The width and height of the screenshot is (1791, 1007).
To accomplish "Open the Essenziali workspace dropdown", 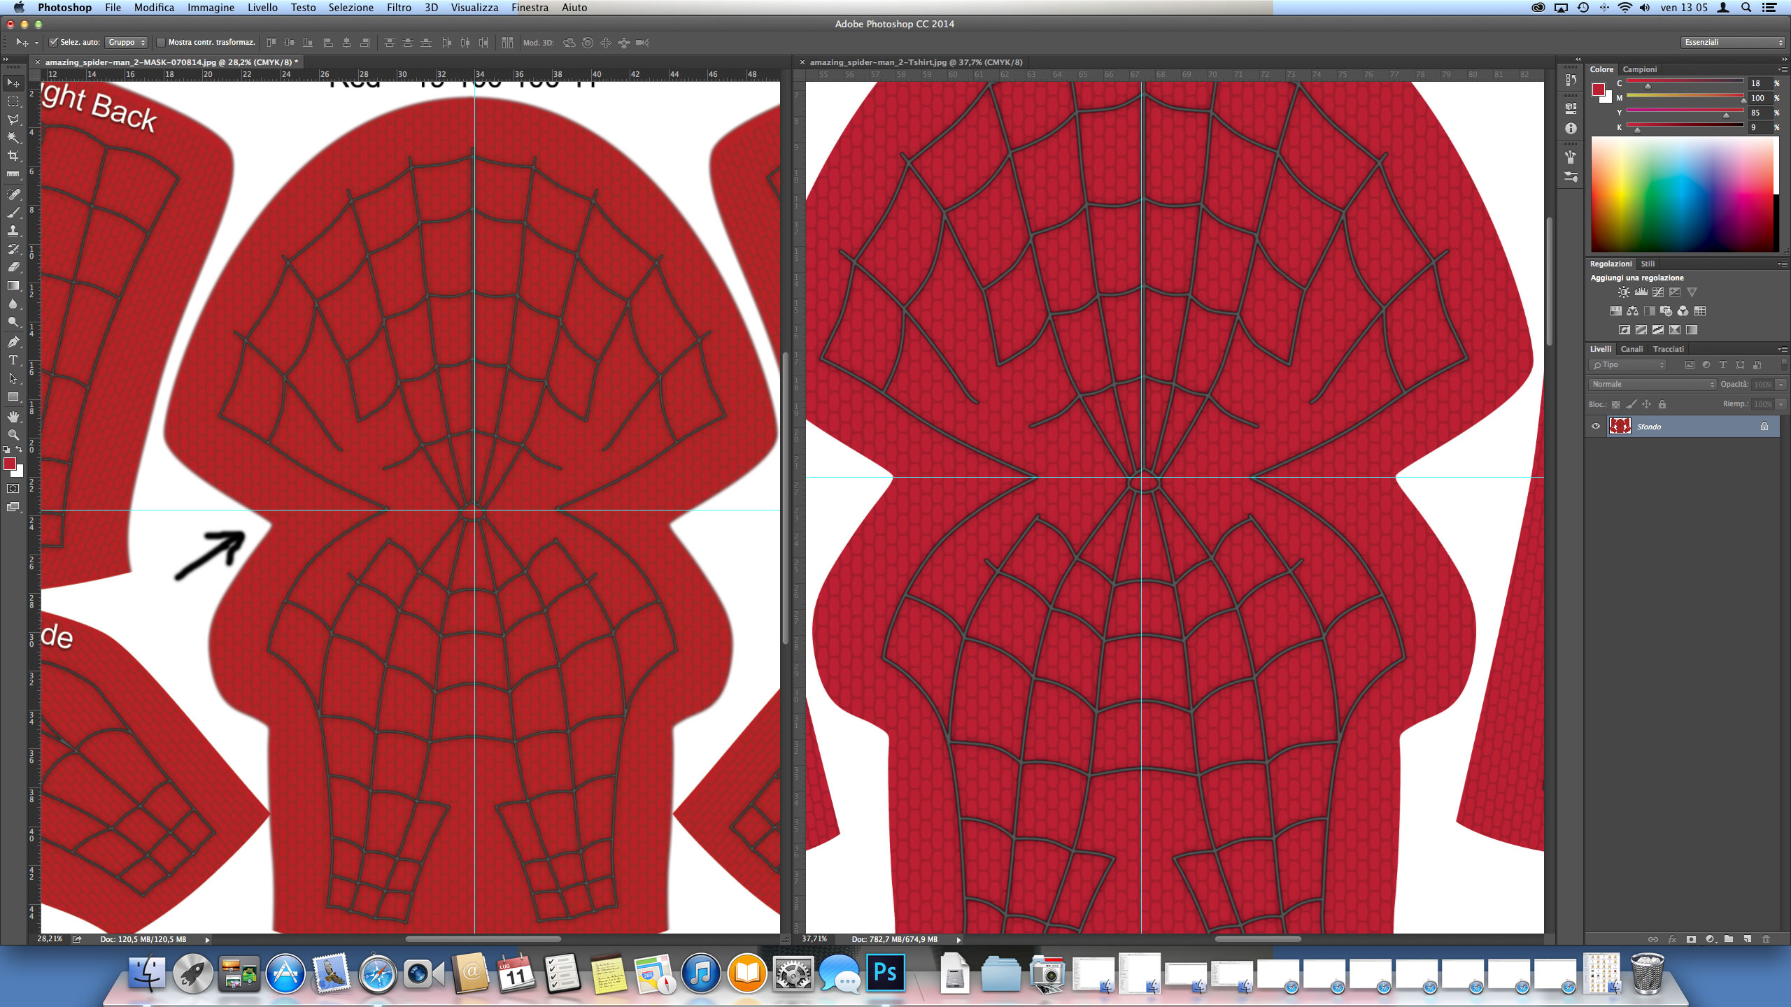I will [1733, 43].
